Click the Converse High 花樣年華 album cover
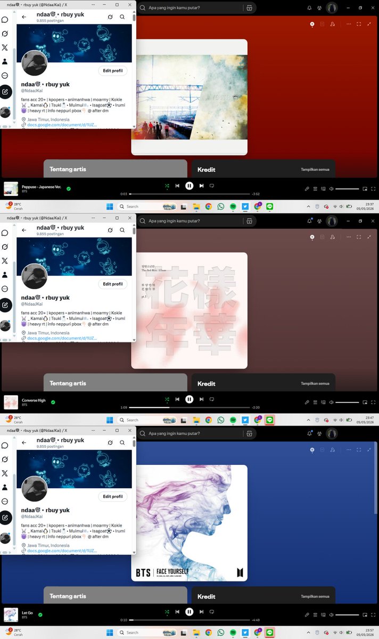The image size is (379, 639). pyautogui.click(x=190, y=310)
